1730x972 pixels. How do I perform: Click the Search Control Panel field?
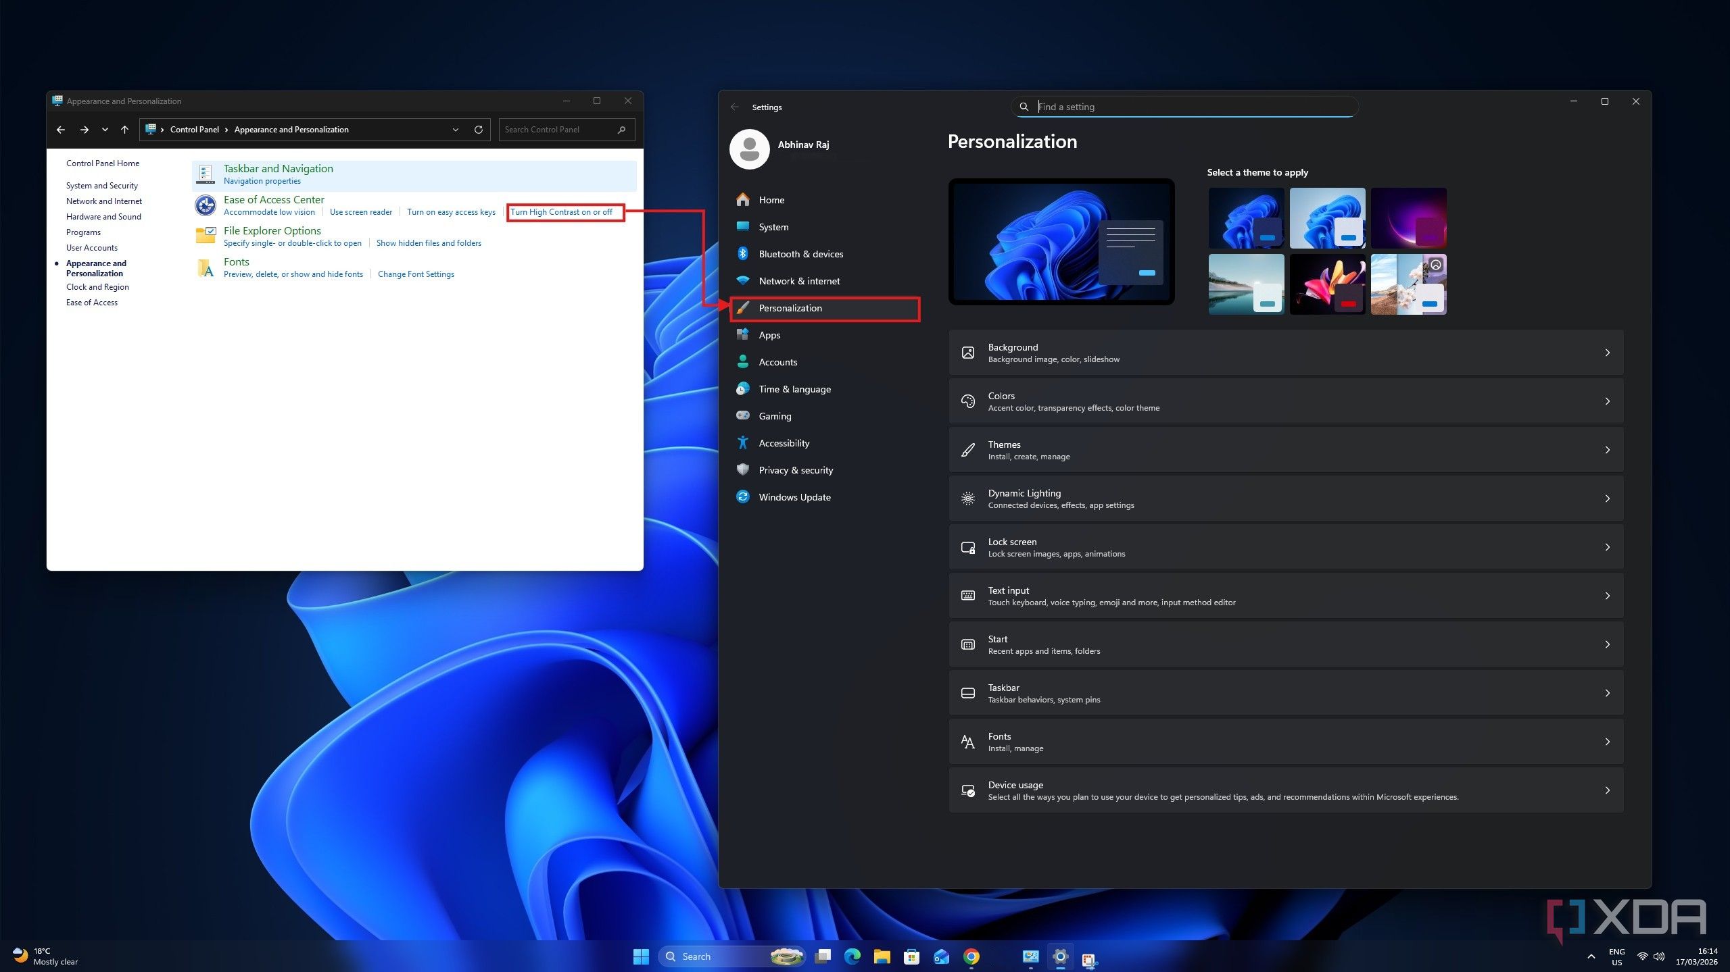click(x=567, y=130)
